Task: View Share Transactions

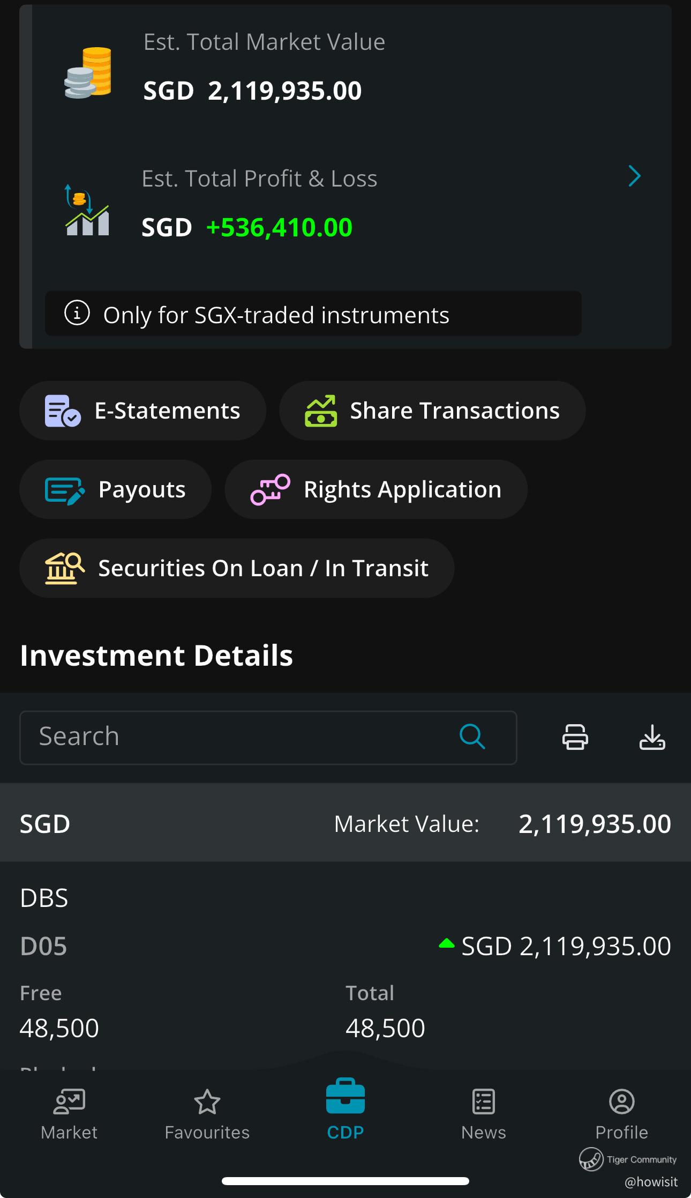Action: point(432,411)
